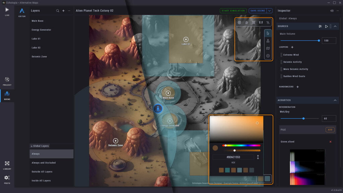Screen dimensions: 343x193
Task: Open the Save Scene dropdown arrow
Action: coord(269,11)
